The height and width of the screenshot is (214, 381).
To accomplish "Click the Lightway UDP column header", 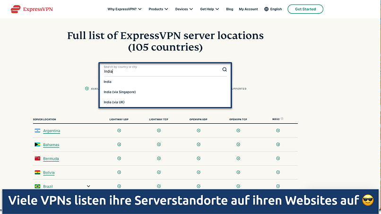I will click(x=119, y=120).
